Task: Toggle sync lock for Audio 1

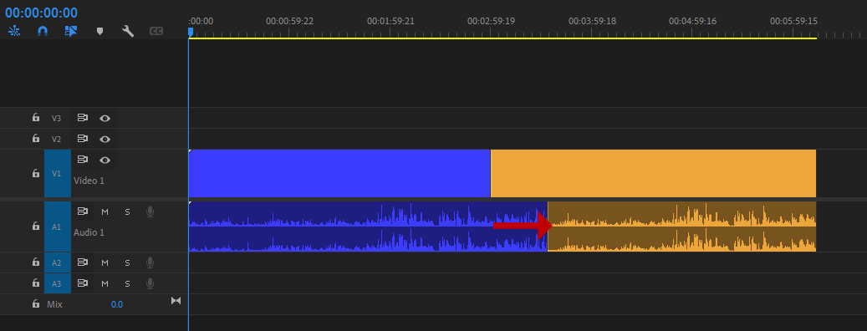Action: point(83,211)
